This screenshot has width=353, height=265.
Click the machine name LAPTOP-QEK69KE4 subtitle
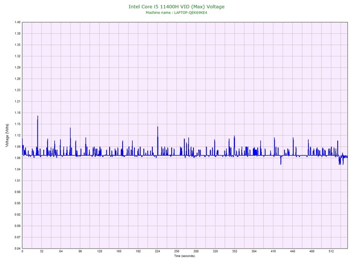click(177, 12)
